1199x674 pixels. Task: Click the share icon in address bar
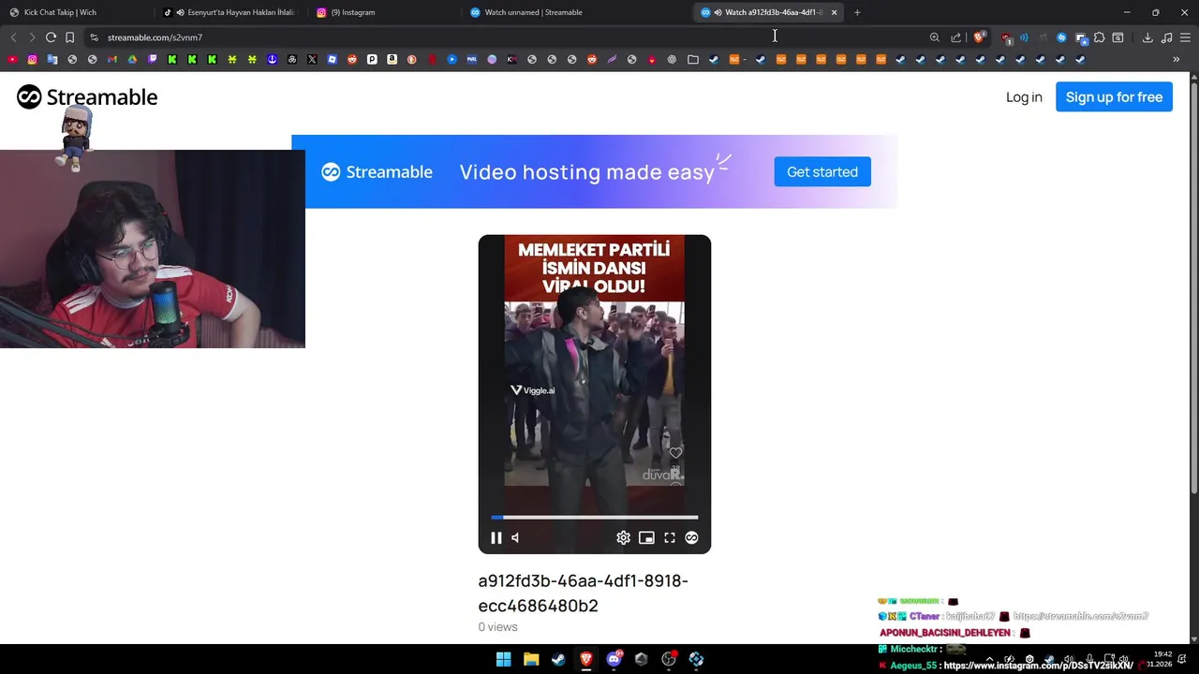[x=955, y=37]
